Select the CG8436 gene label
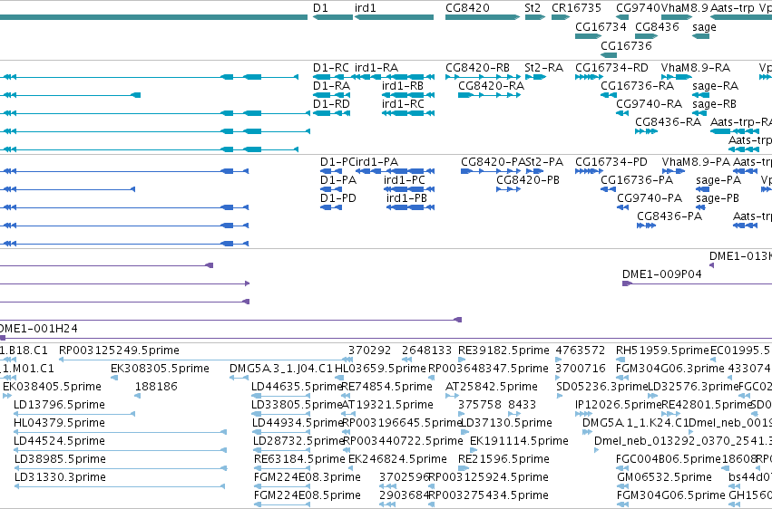Image resolution: width=772 pixels, height=509 pixels. (x=657, y=27)
